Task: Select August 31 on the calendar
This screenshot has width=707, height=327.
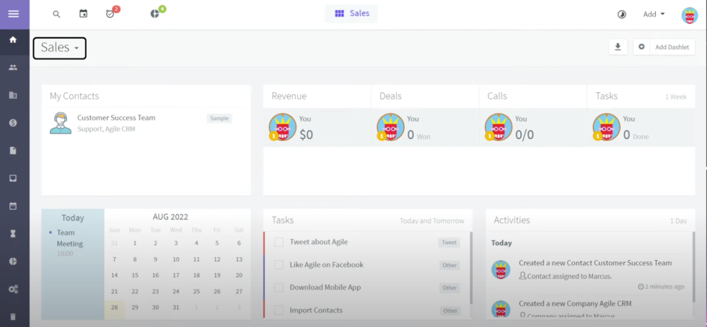Action: tap(176, 307)
